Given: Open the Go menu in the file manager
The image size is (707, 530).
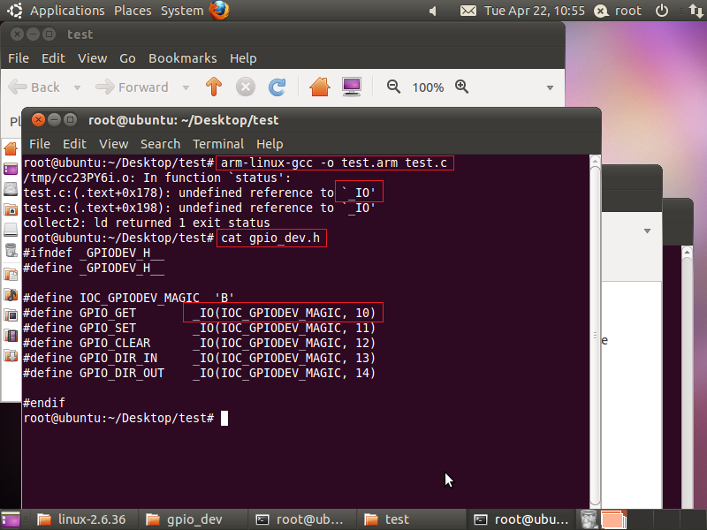Looking at the screenshot, I should pos(127,58).
